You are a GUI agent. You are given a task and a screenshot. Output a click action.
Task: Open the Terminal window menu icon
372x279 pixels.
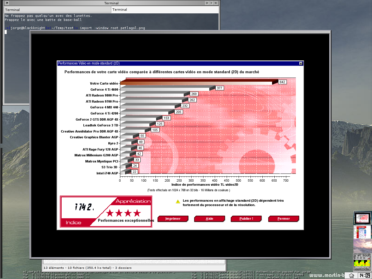(x=7, y=3)
